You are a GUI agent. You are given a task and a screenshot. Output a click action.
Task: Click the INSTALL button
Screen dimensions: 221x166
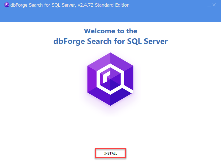click(x=110, y=153)
